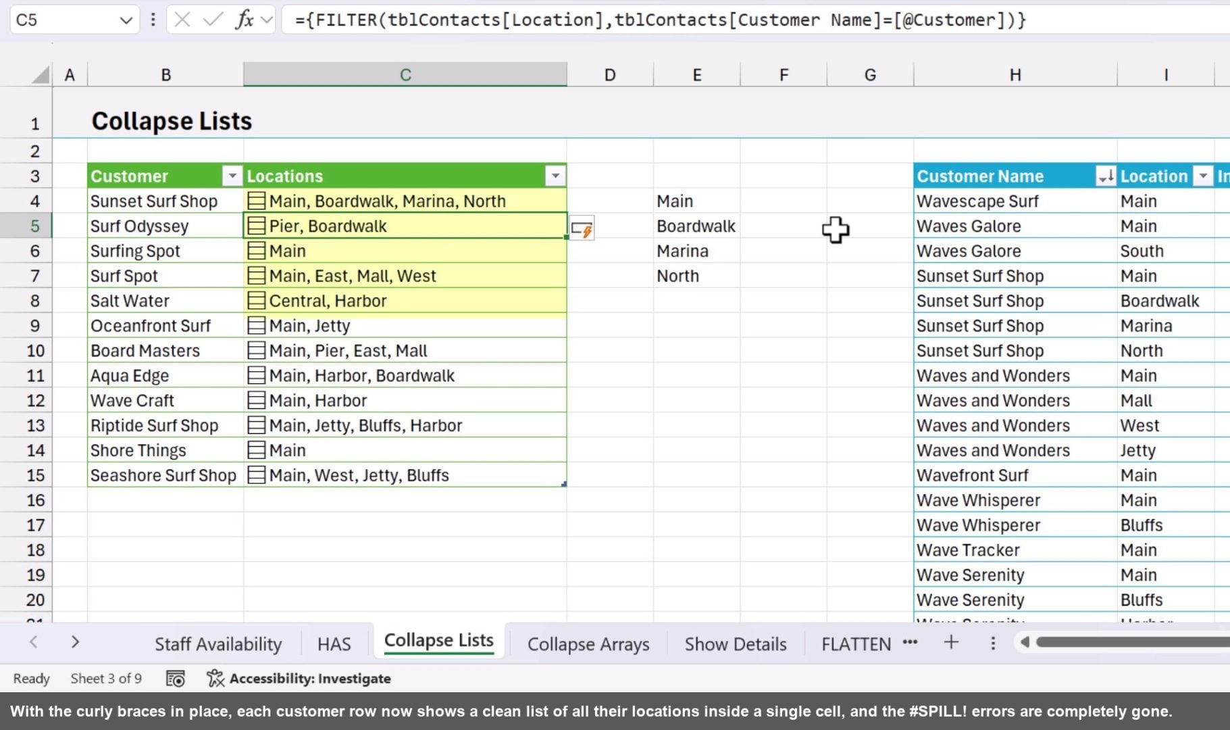This screenshot has width=1230, height=730.
Task: Click the formula bar FILTER formula text
Action: [x=660, y=20]
